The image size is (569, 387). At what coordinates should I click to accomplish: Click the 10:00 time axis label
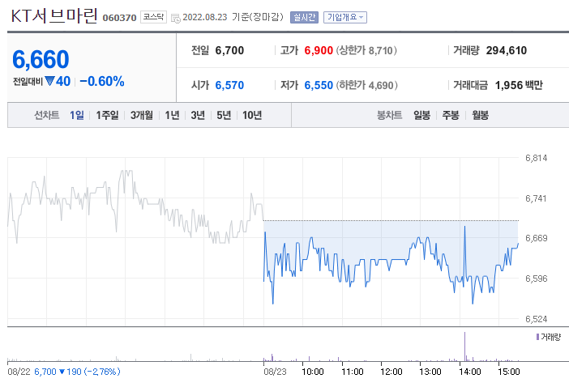[313, 372]
